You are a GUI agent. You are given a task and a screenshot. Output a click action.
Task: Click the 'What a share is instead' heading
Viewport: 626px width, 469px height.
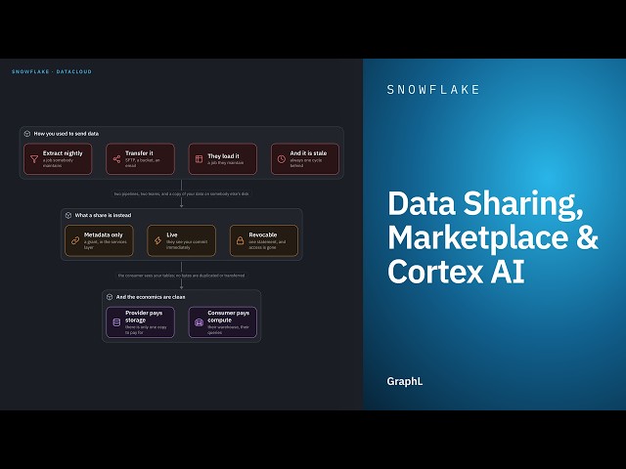103,215
